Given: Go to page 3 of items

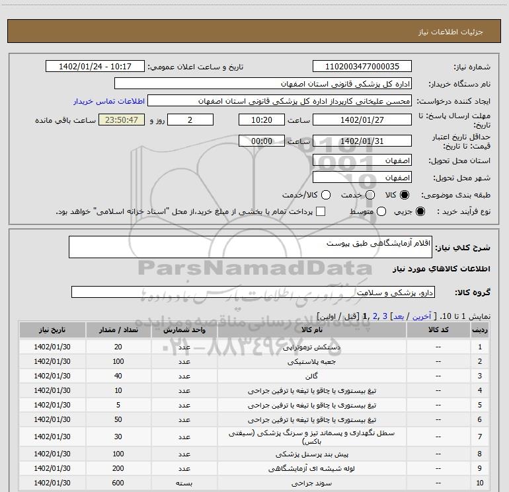Looking at the screenshot, I should point(385,316).
